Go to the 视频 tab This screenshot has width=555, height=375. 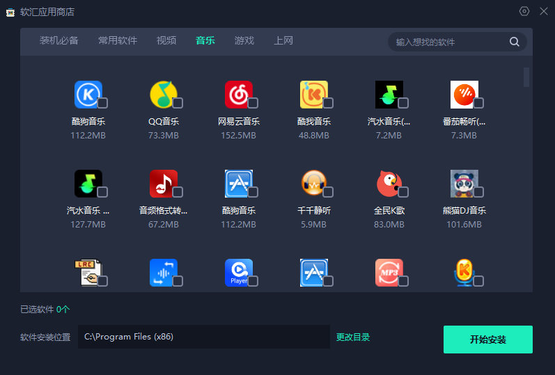coord(166,40)
